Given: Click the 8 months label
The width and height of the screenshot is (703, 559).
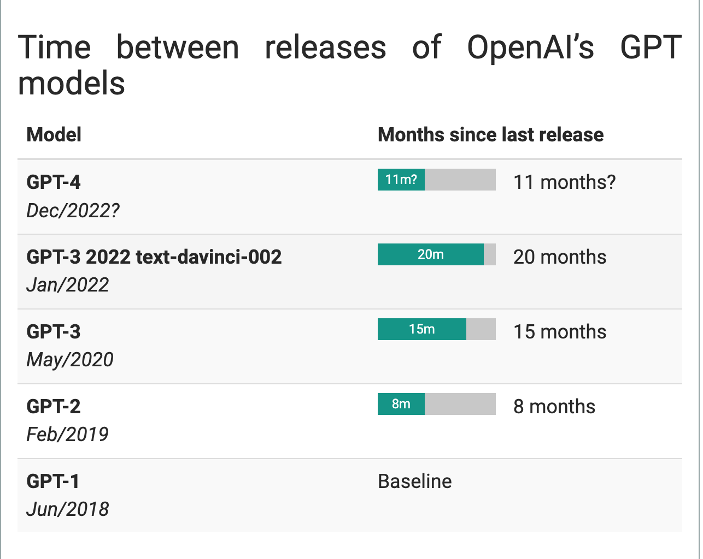Looking at the screenshot, I should click(x=554, y=407).
